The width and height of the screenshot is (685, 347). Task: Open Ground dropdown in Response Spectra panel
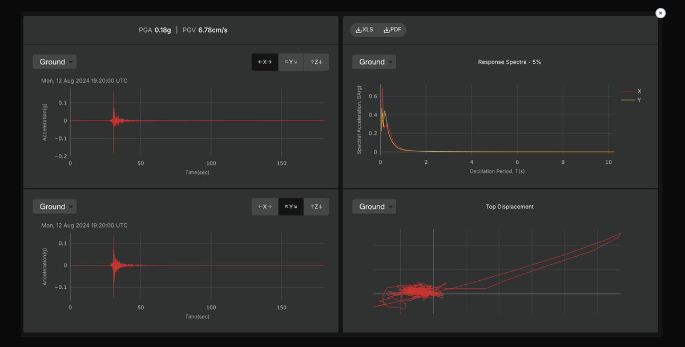tap(374, 62)
